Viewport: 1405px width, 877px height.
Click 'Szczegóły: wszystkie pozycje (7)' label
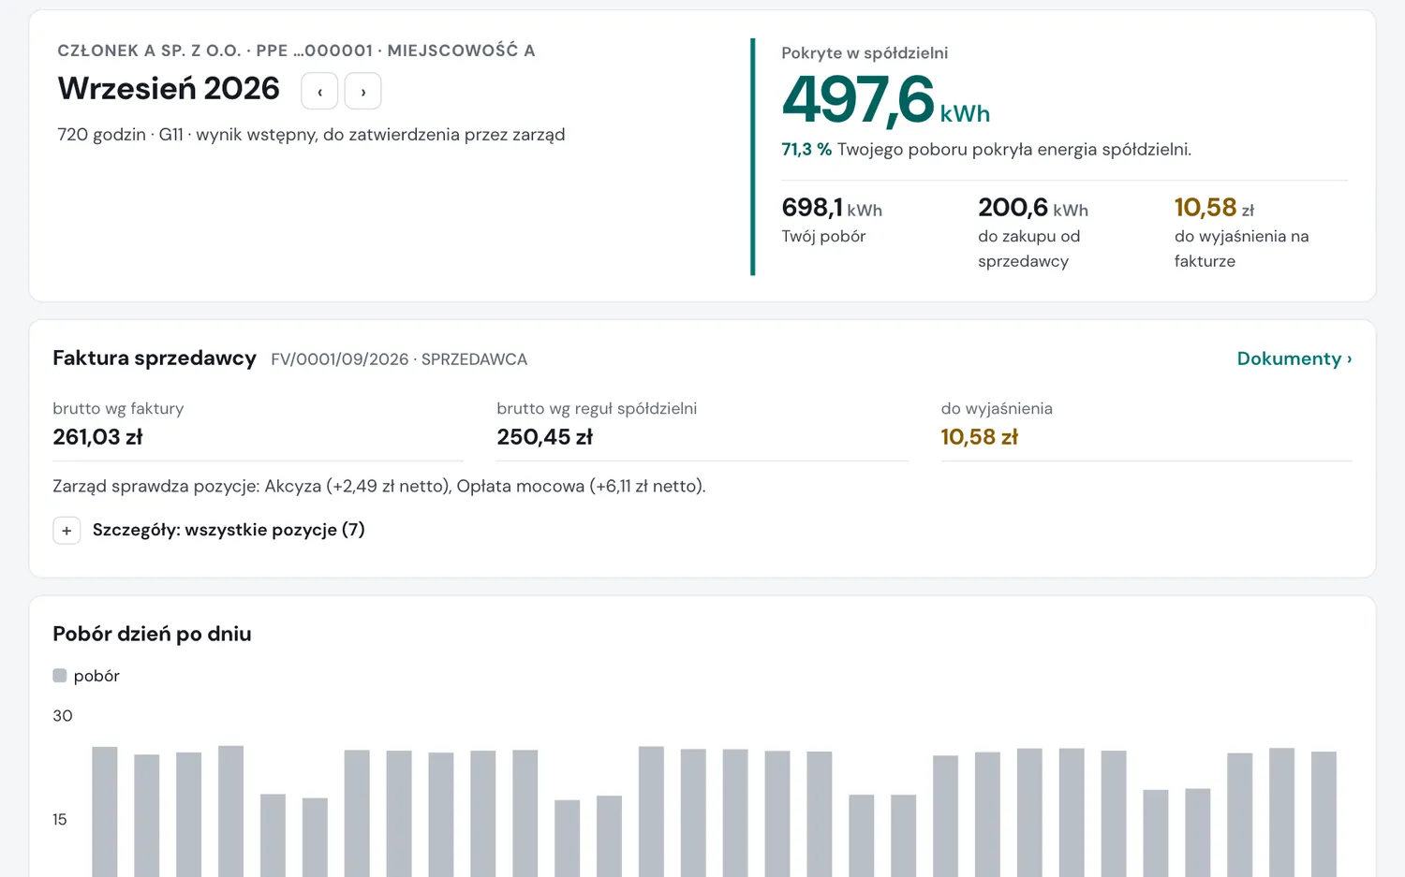click(x=229, y=530)
